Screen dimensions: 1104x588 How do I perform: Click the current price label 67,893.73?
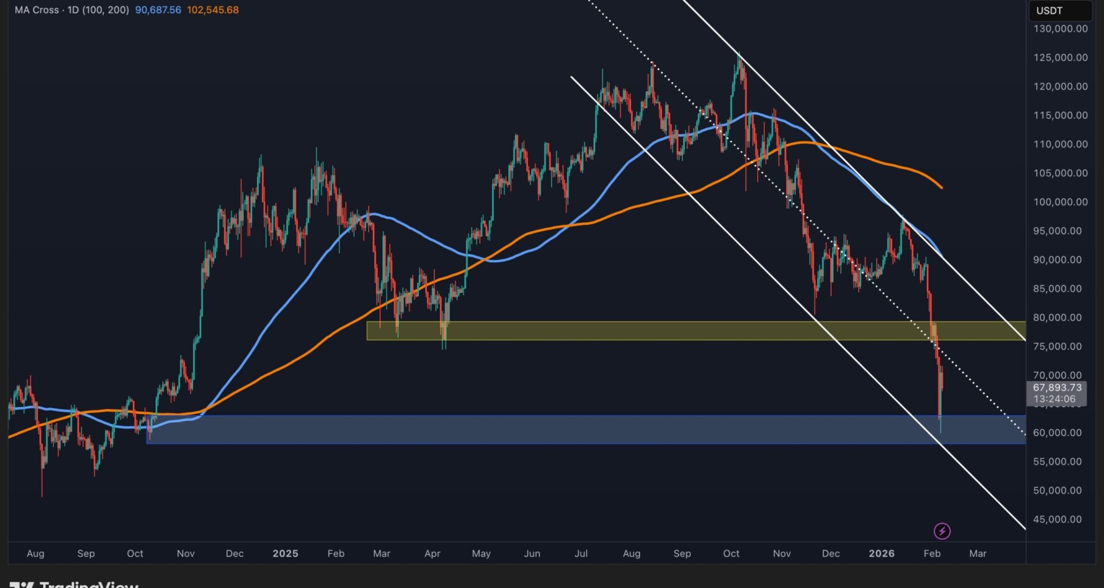click(1056, 388)
